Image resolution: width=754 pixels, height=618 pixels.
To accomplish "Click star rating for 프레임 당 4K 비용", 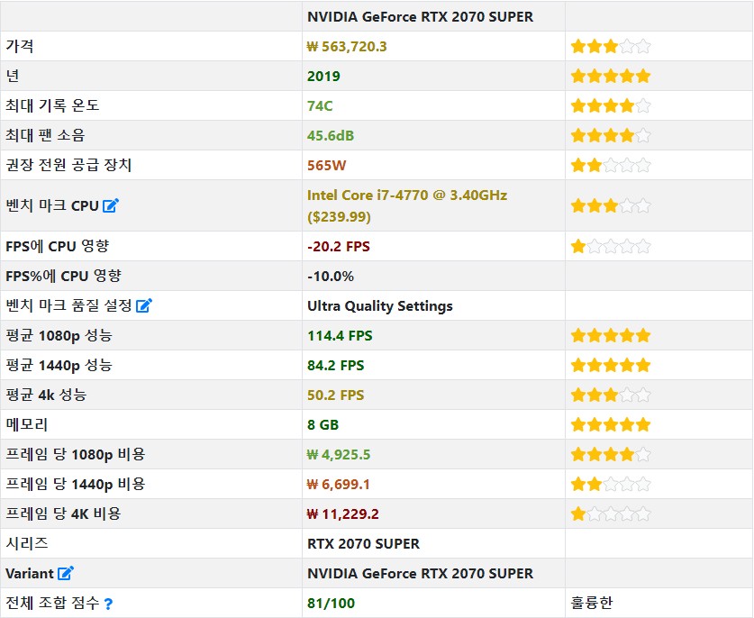I will [x=611, y=513].
